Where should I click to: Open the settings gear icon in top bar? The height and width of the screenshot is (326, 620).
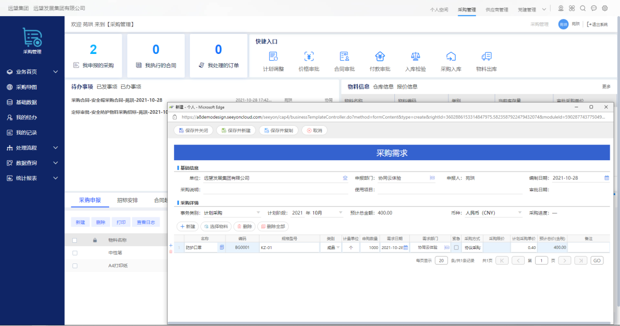coord(605,8)
